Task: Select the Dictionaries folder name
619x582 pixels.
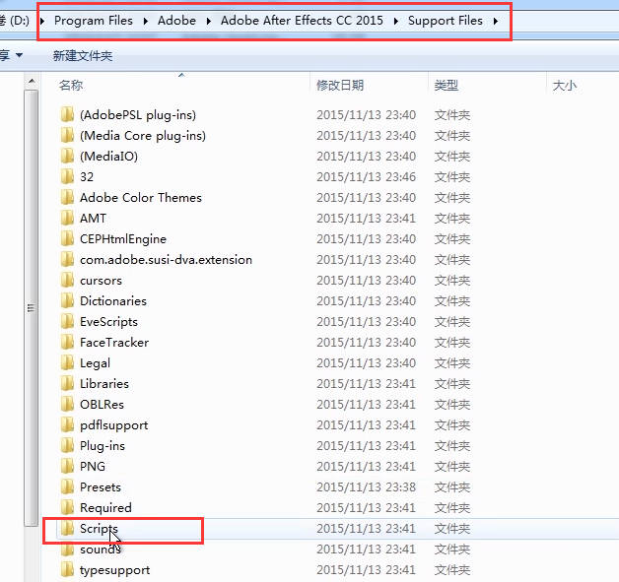Action: (113, 301)
